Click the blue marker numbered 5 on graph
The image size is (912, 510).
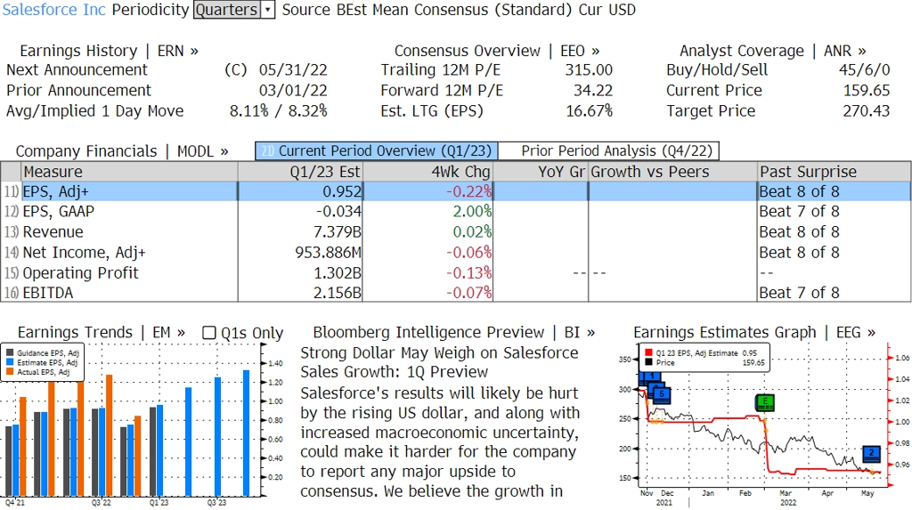click(662, 395)
